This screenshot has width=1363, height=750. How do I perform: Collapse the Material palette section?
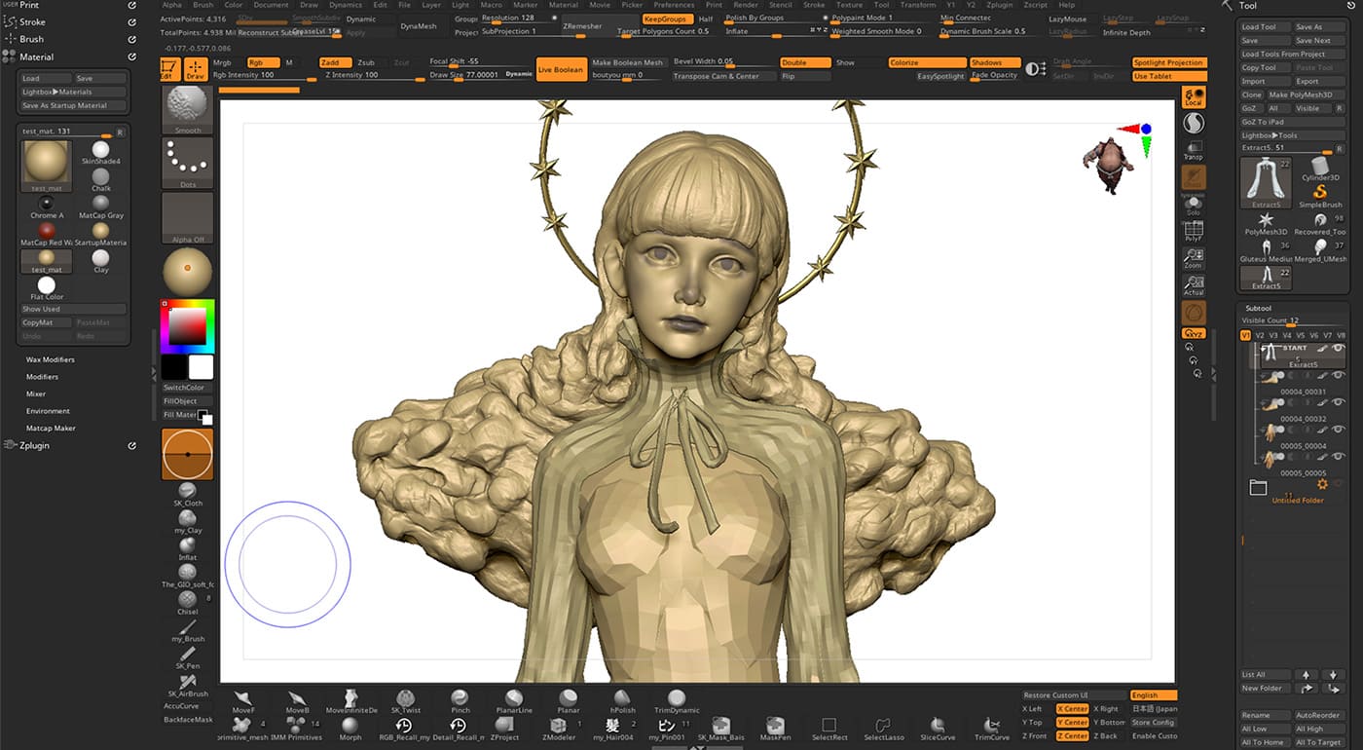coord(37,57)
